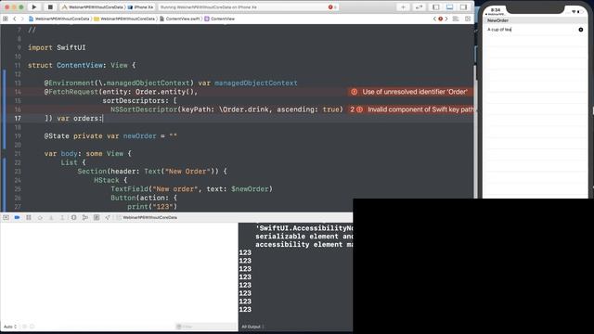This screenshot has height=334, width=594.
Task: Click the error icon on line 14
Action: pyautogui.click(x=354, y=92)
